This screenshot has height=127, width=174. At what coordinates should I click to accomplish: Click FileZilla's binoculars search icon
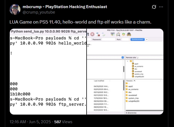[x=129, y=34]
